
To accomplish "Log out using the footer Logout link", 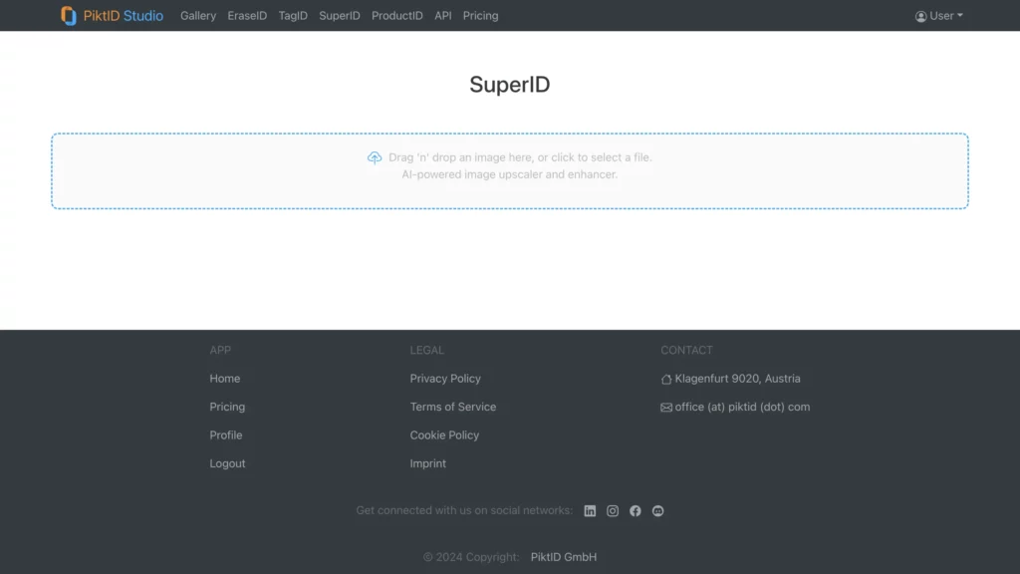I will 227,463.
